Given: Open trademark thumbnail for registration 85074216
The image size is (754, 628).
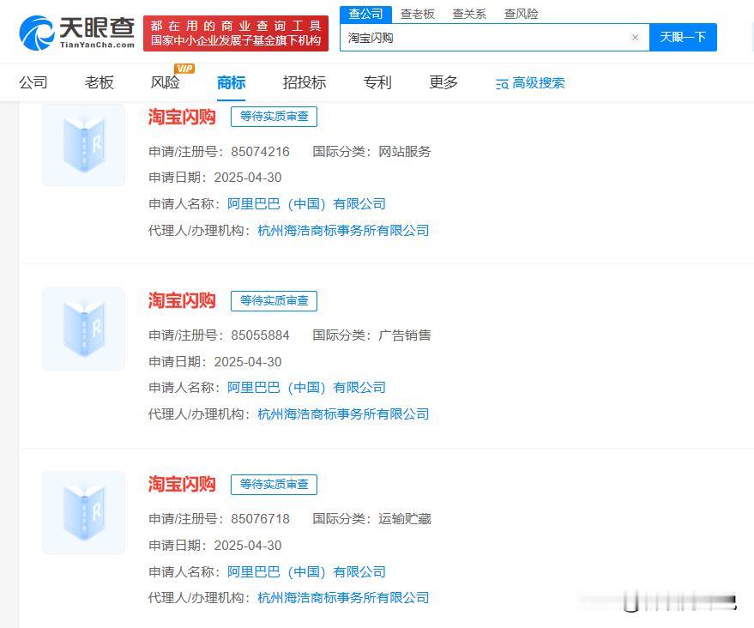Looking at the screenshot, I should [84, 145].
